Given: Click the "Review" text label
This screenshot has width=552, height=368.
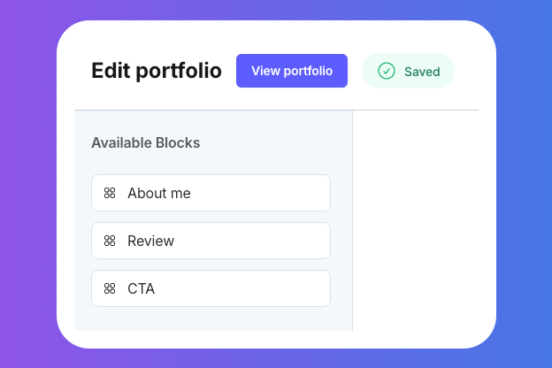Looking at the screenshot, I should point(151,241).
